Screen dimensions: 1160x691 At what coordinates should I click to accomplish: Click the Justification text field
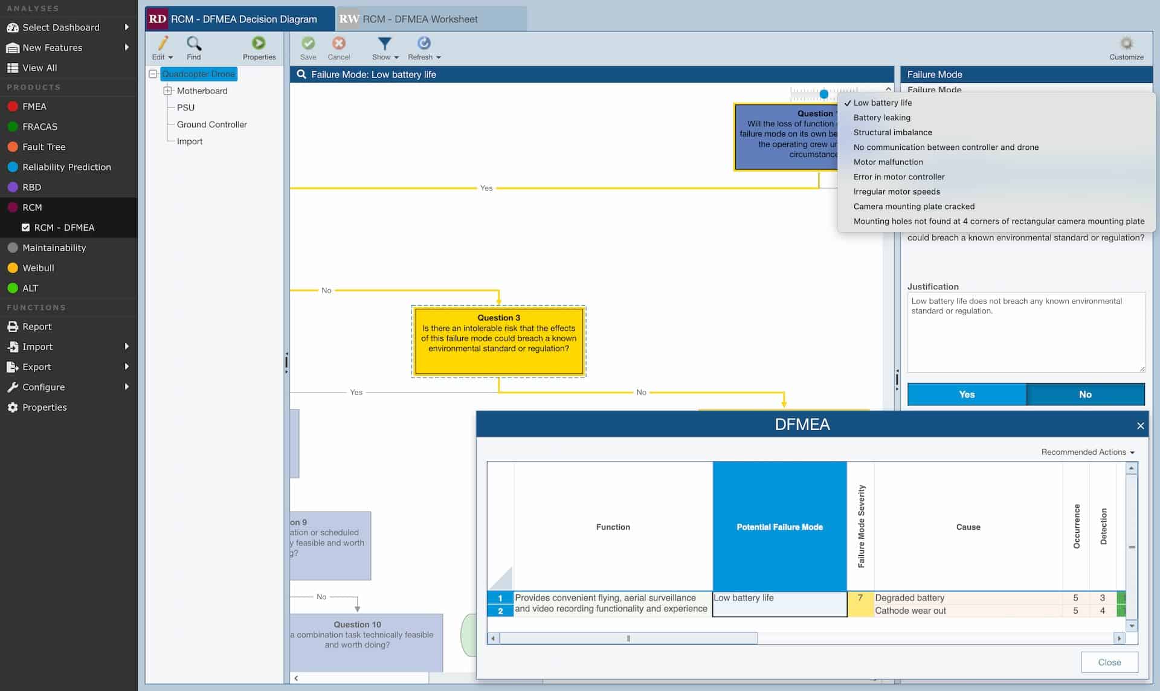tap(1025, 332)
